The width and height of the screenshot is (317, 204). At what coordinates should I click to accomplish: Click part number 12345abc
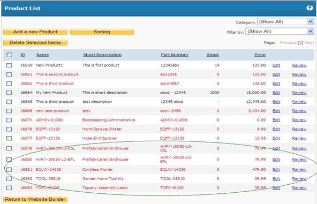point(170,65)
